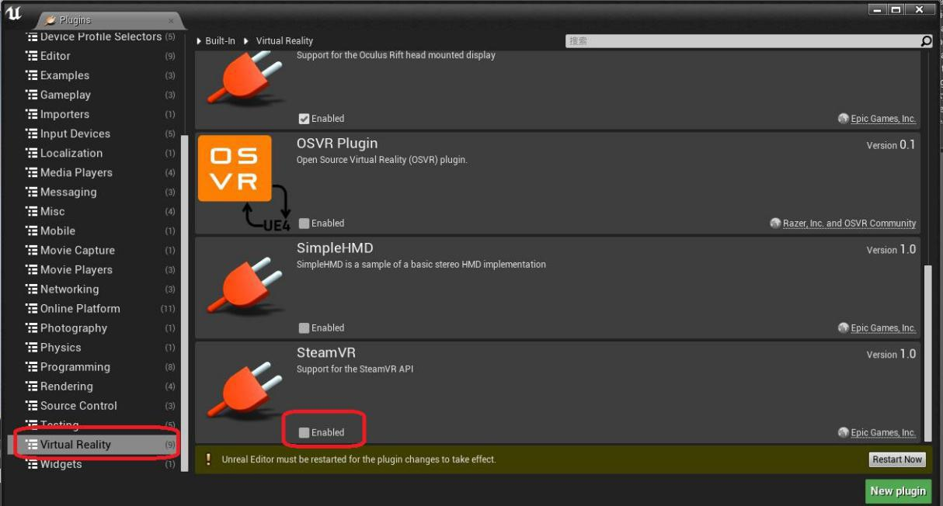Click the list icon beside Mobile
The width and height of the screenshot is (943, 506).
point(31,230)
